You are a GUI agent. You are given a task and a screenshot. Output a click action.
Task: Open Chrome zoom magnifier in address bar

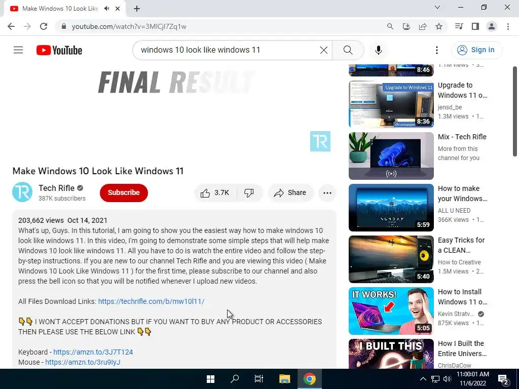pyautogui.click(x=390, y=26)
